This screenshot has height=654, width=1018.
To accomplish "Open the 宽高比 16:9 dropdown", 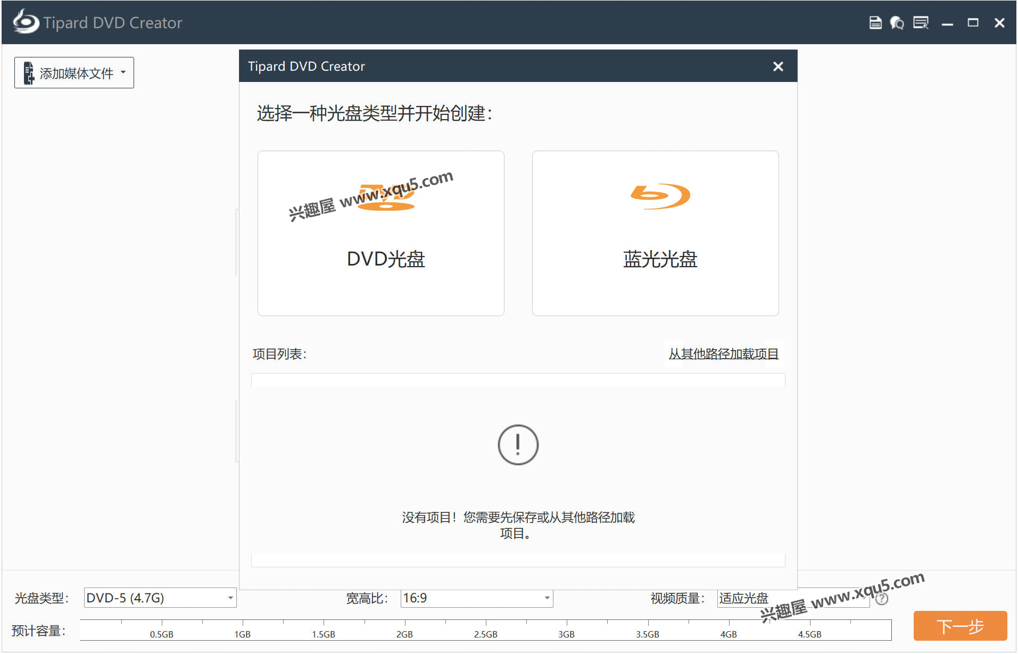I will (477, 598).
